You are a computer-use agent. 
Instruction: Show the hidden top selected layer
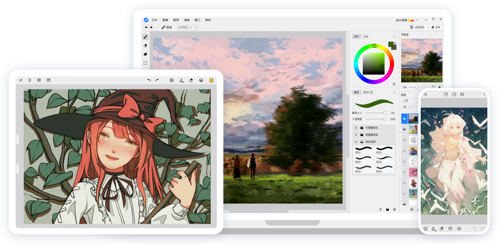coord(404,119)
